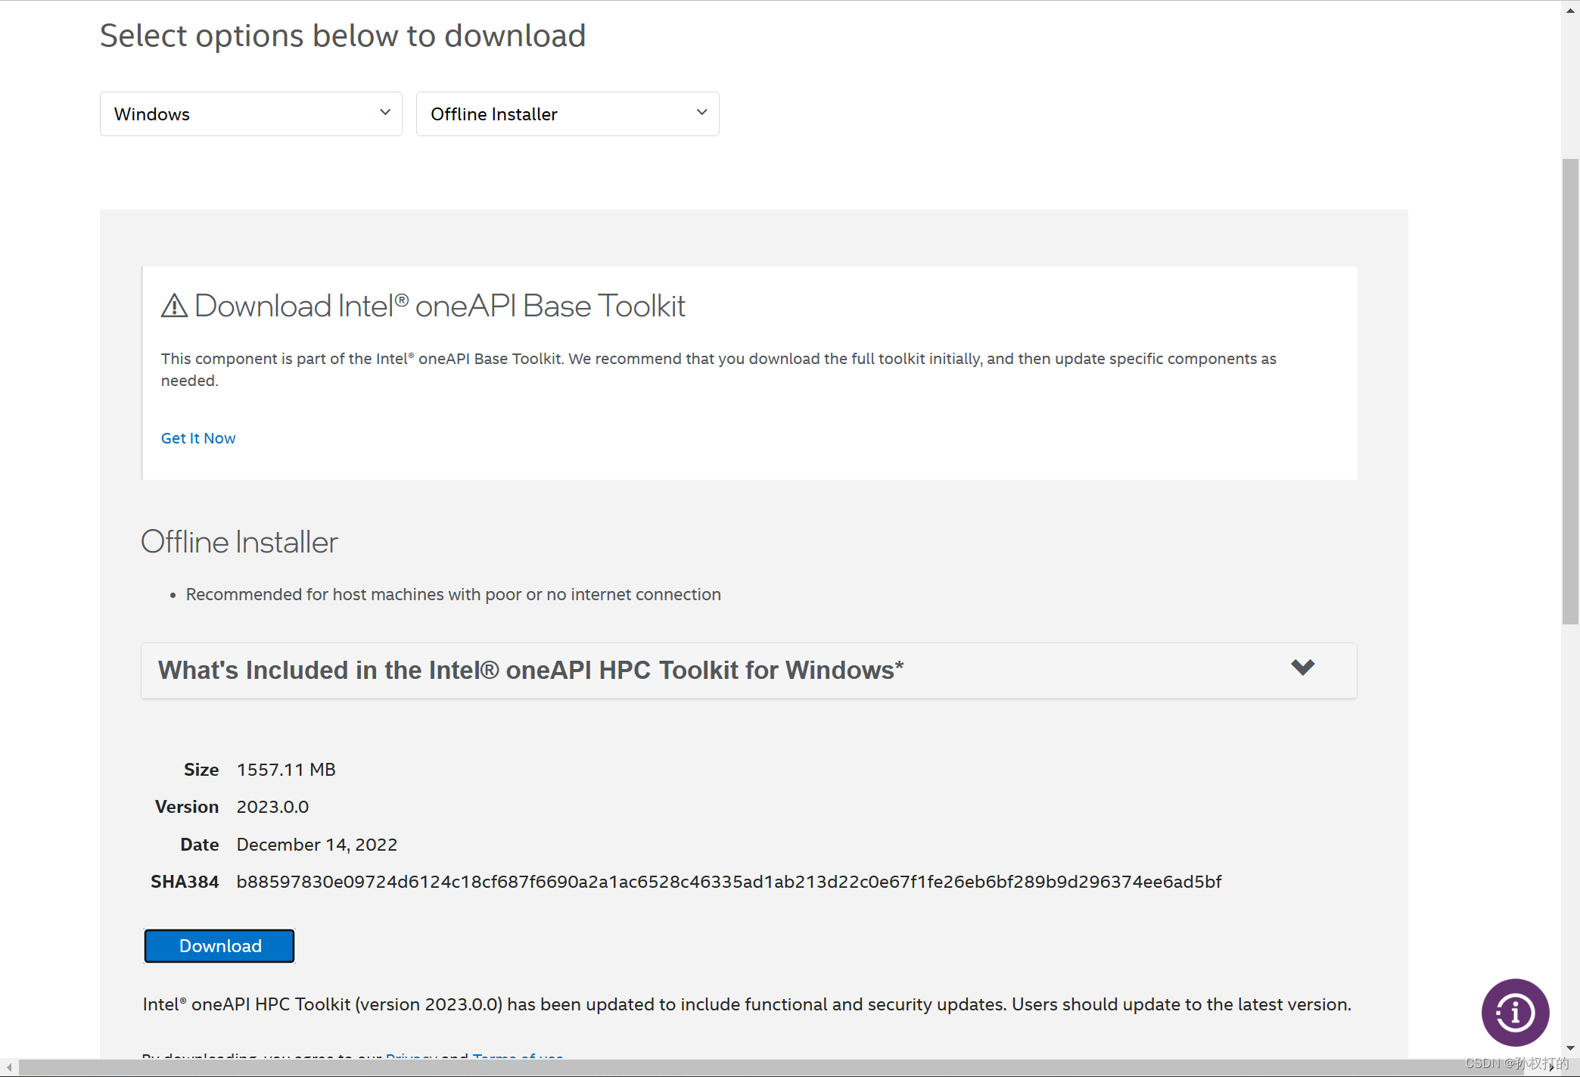Click the scroll left arrow at bottom
Image resolution: width=1580 pixels, height=1077 pixels.
(x=8, y=1067)
